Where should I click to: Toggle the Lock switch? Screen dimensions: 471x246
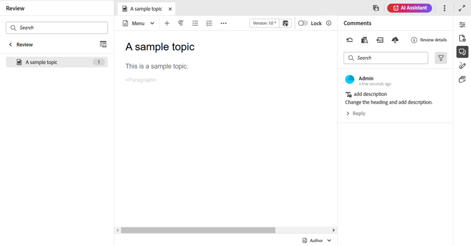click(303, 23)
